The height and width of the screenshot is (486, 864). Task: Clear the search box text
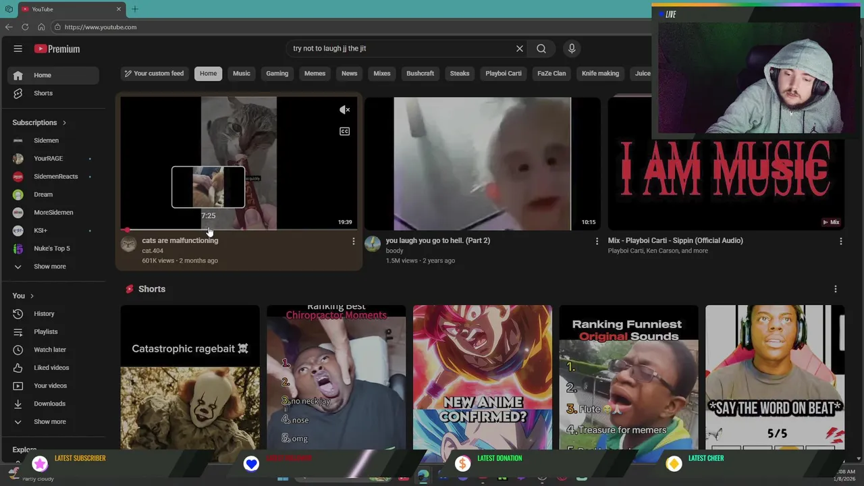[x=520, y=49]
